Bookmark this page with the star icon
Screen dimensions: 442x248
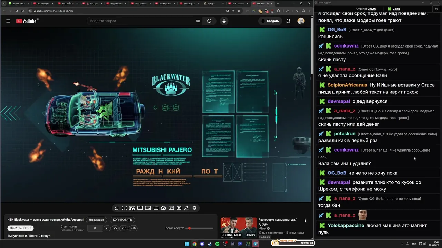(239, 11)
